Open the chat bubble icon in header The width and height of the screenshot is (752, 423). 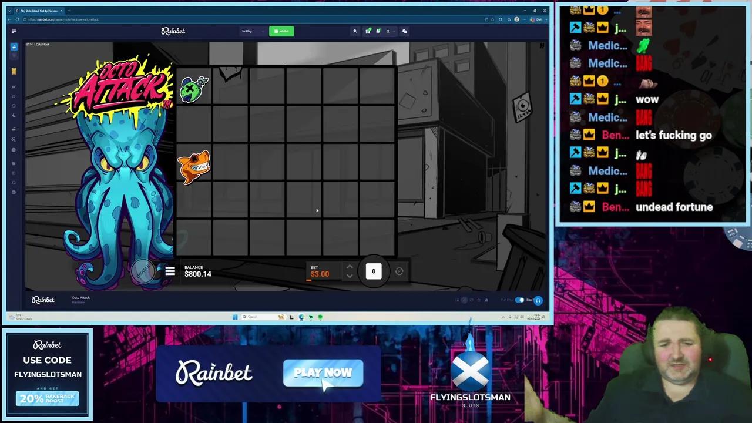[405, 31]
